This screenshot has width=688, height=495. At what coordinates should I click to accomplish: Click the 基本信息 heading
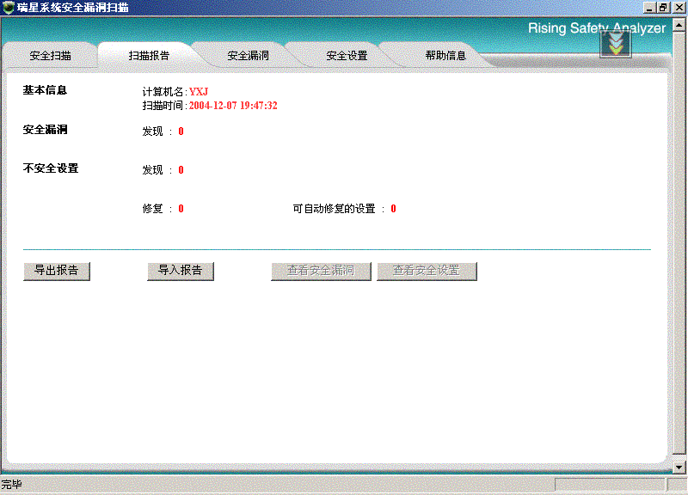pos(45,90)
